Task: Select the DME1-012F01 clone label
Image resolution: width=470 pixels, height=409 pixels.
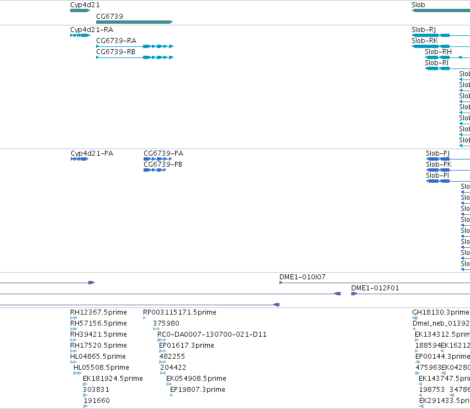Action: point(375,288)
